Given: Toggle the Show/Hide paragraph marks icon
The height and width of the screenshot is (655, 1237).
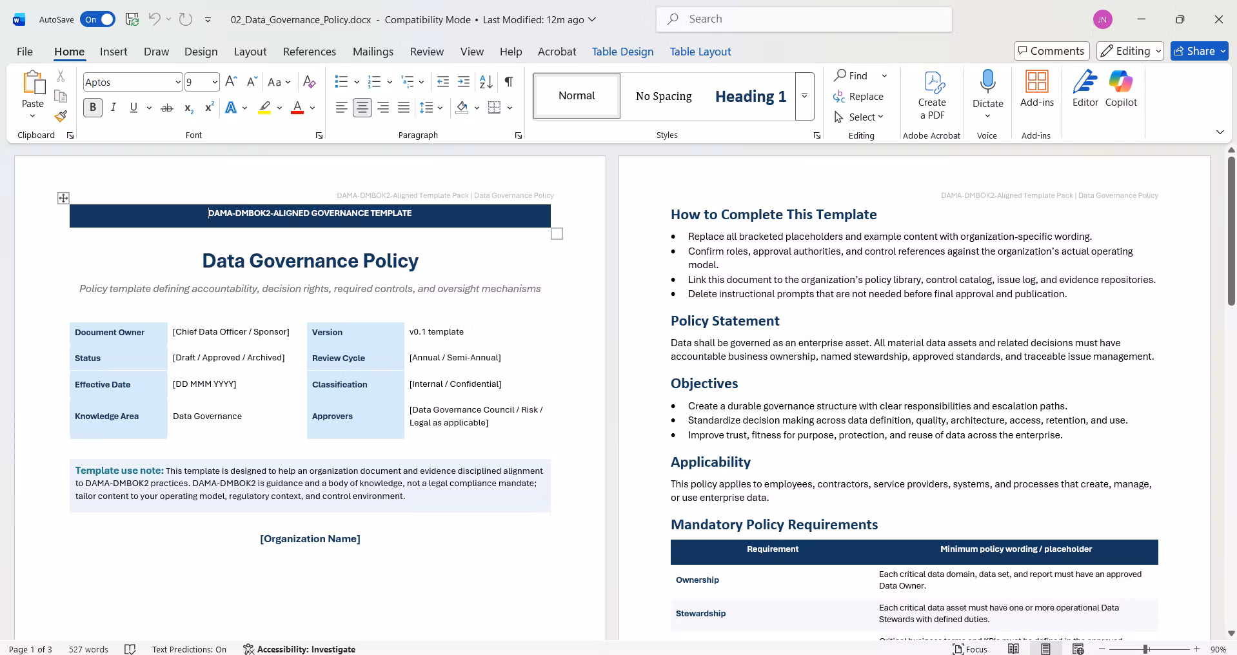Looking at the screenshot, I should [x=509, y=82].
